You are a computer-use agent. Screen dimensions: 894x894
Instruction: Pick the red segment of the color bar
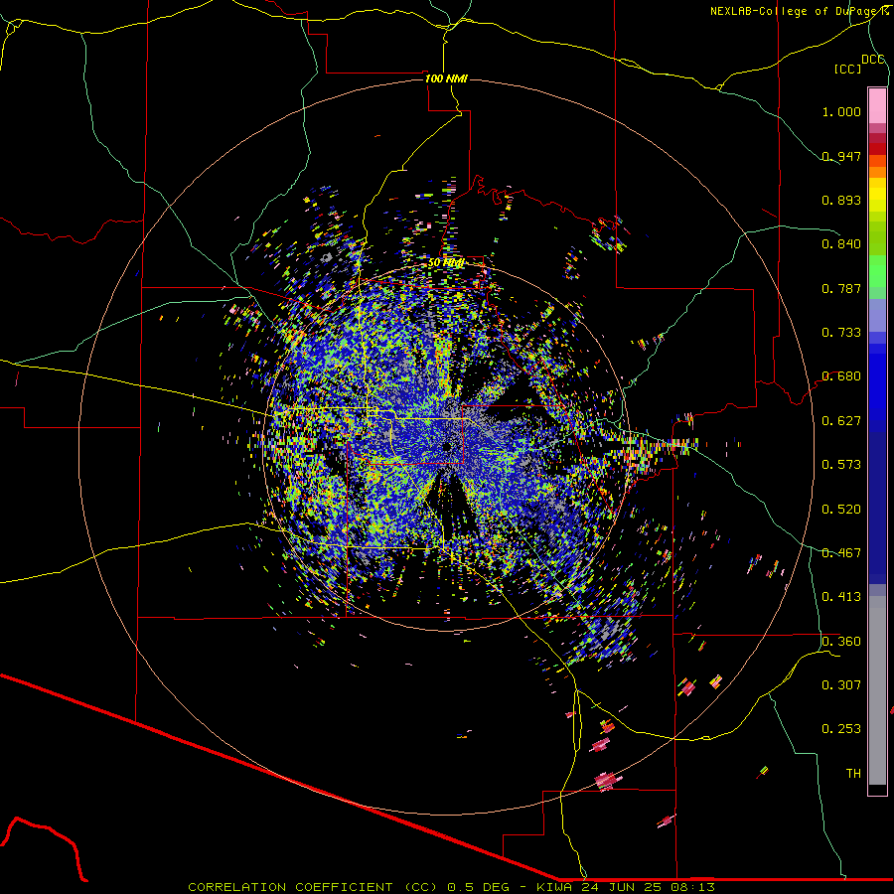[x=877, y=149]
